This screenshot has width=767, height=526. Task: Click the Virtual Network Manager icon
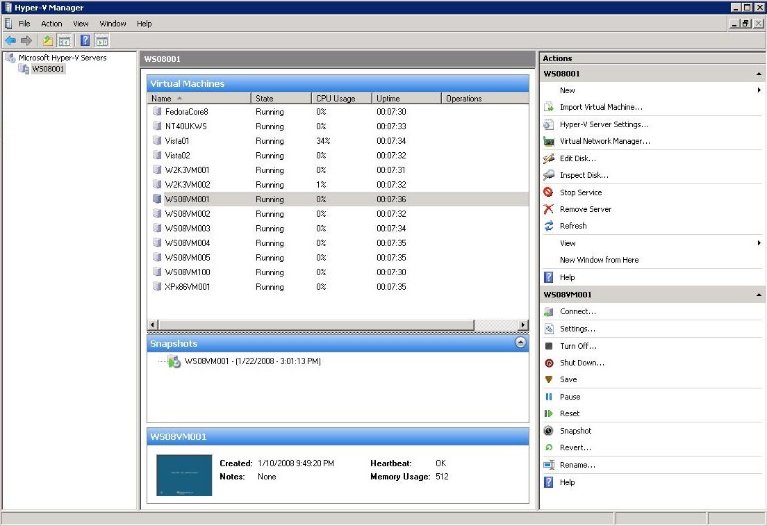[x=549, y=142]
